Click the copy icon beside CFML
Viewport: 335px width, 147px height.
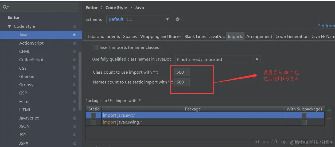[x=74, y=51]
